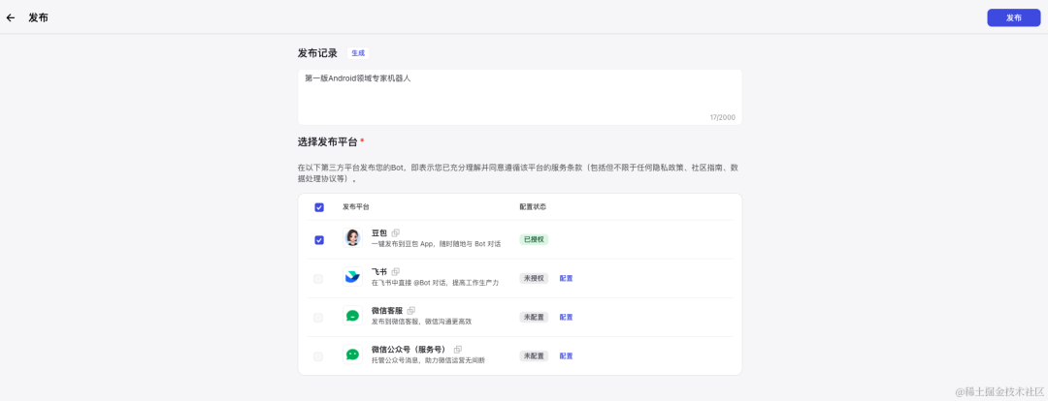The image size is (1048, 401).
Task: Click the 发布平台 column header
Action: tap(356, 207)
